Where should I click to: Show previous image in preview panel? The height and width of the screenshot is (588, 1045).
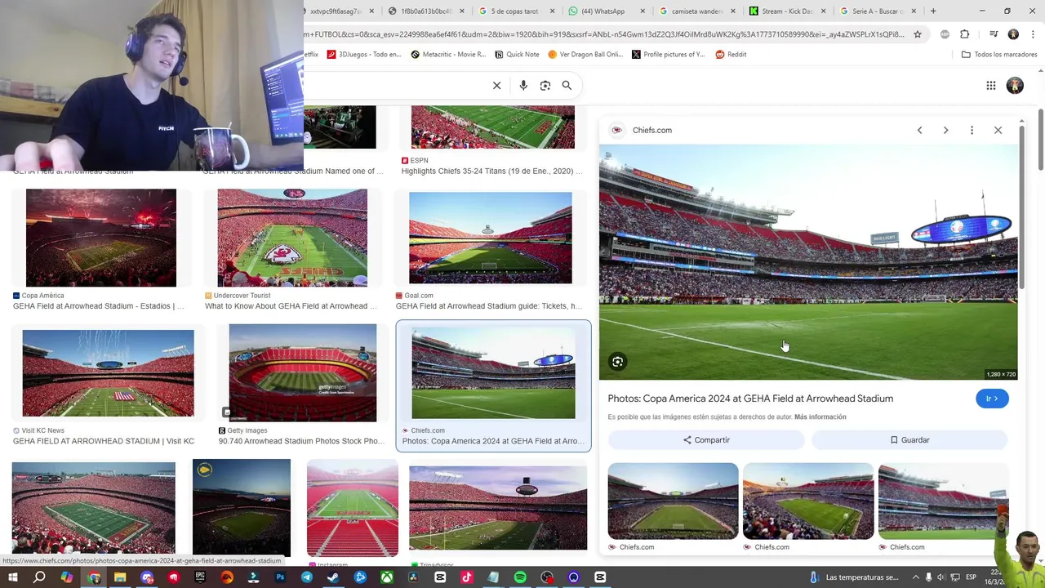[x=919, y=130]
